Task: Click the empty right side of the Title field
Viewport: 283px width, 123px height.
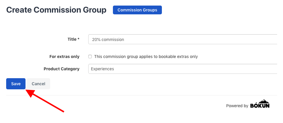Action: pyautogui.click(x=217, y=39)
